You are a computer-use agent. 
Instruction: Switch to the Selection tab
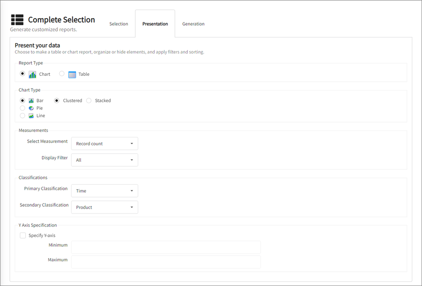(x=119, y=24)
